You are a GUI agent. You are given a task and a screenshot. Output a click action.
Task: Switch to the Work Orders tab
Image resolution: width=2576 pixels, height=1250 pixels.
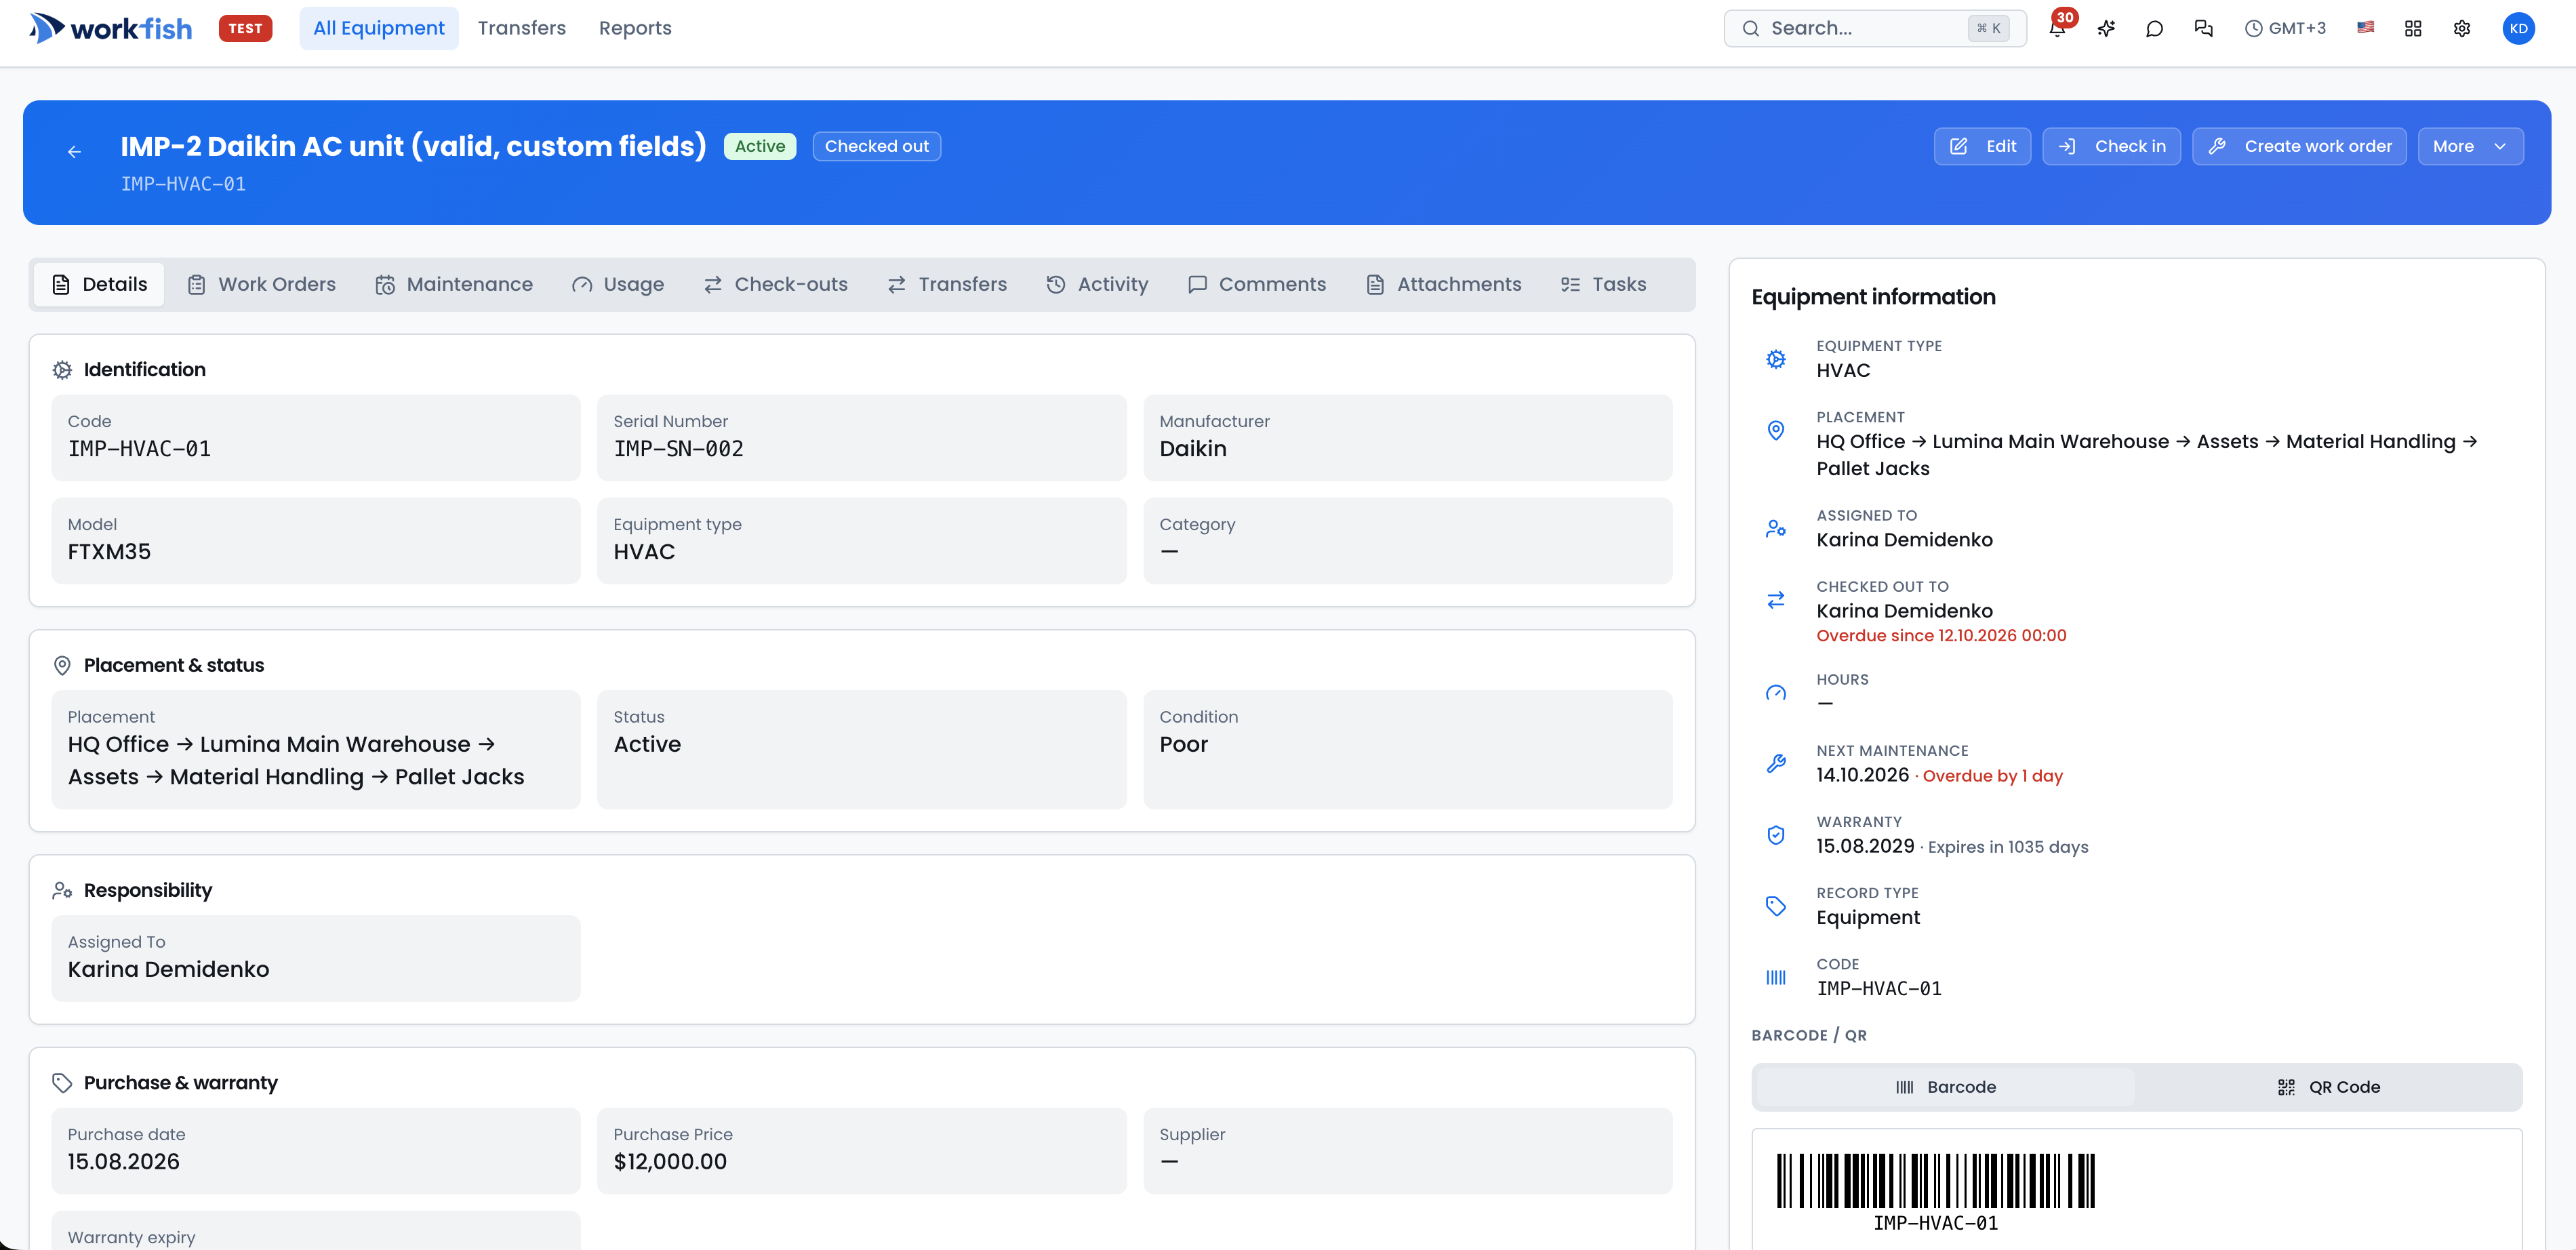click(262, 284)
